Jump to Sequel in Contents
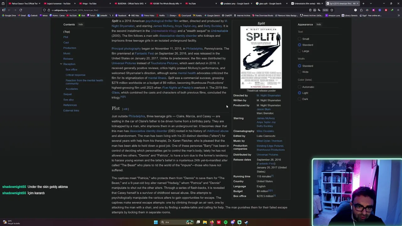The image size is (402, 226). point(68,94)
